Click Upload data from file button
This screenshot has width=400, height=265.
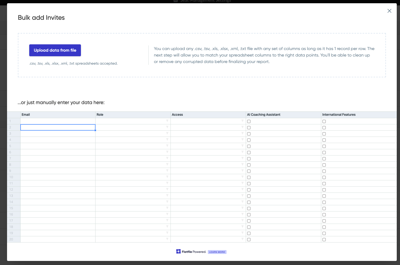(x=55, y=50)
